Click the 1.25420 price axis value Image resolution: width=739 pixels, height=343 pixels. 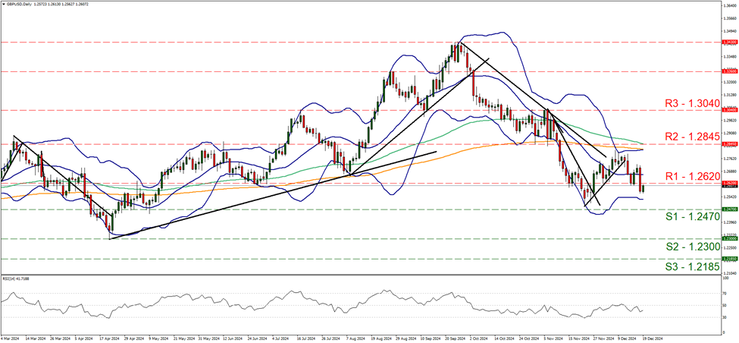point(730,197)
